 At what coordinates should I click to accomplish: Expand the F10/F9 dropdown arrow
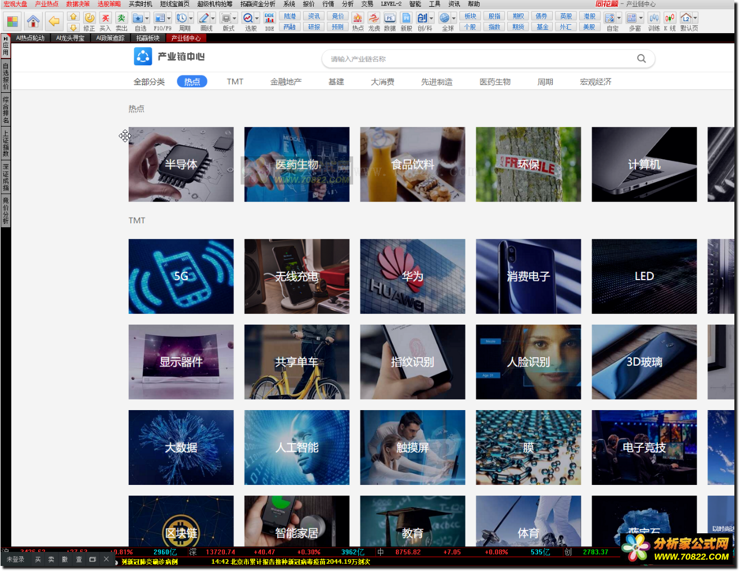[169, 18]
